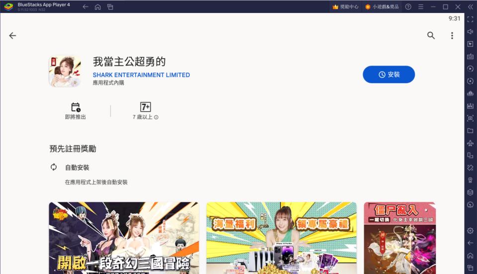The image size is (477, 274).
Task: Click the sidebar airplane icon
Action: point(471,143)
